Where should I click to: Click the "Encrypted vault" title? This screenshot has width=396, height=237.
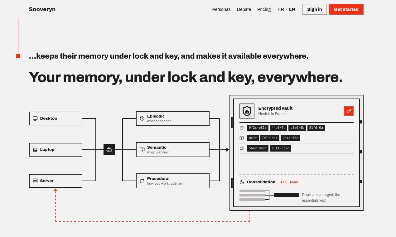tap(275, 108)
